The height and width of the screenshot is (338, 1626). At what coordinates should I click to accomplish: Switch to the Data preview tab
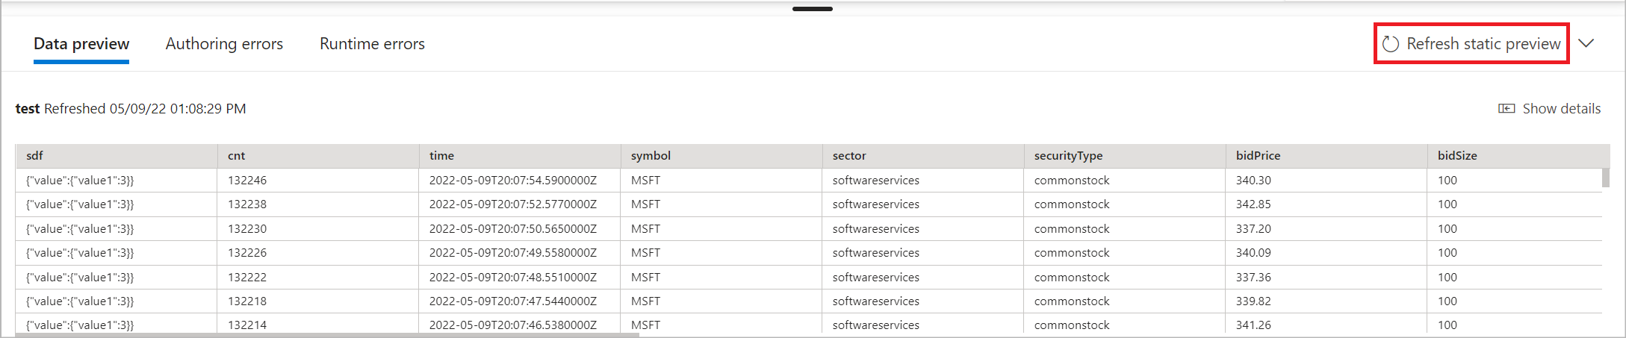81,44
